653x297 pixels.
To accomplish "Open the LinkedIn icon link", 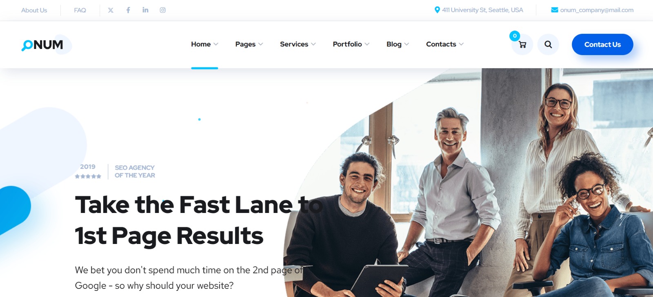I will [145, 10].
